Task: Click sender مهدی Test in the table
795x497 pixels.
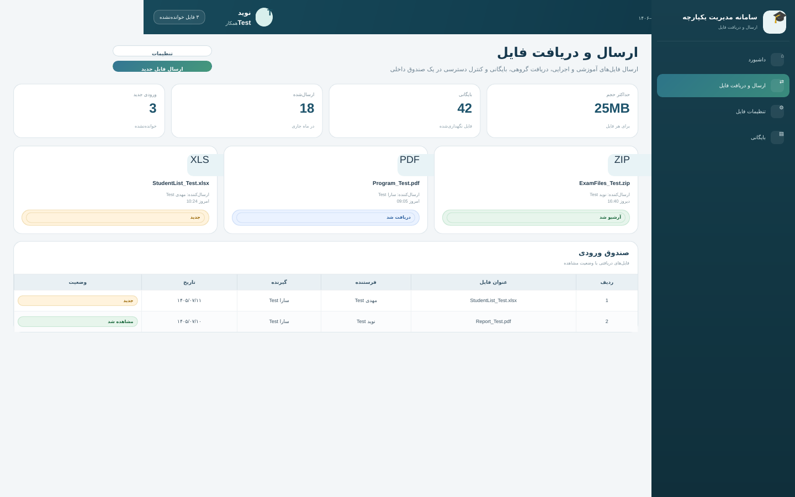Action: tap(366, 300)
